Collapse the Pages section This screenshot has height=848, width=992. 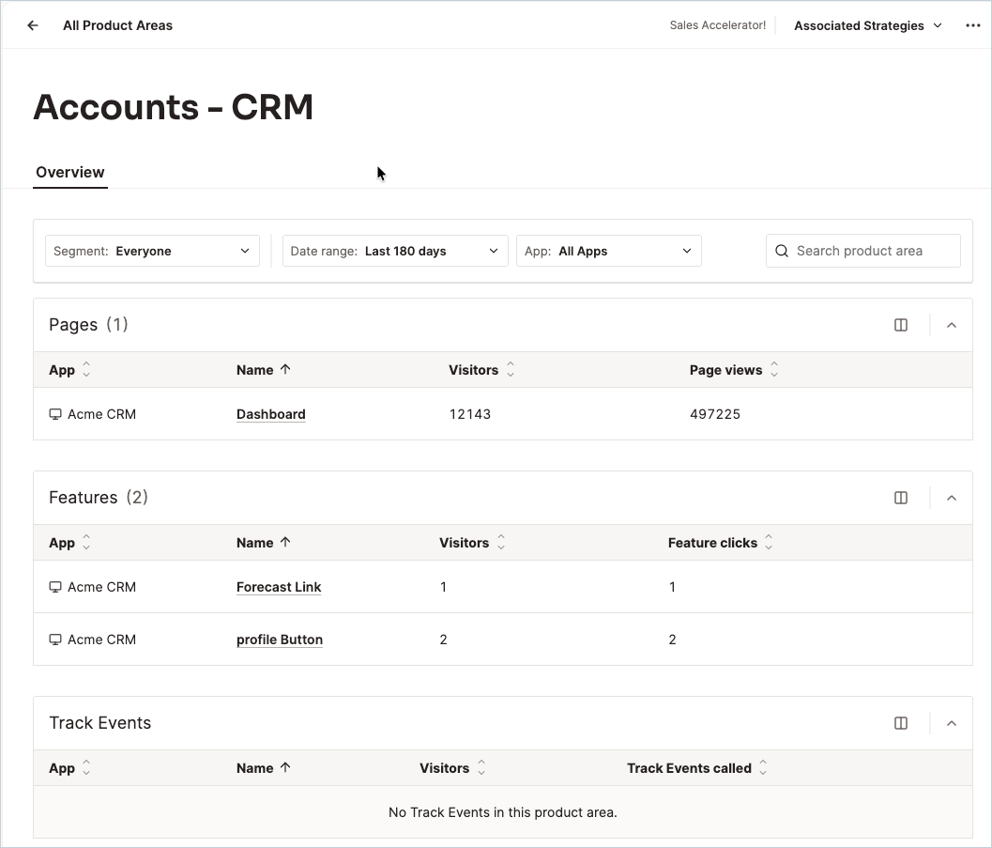click(951, 325)
